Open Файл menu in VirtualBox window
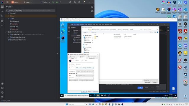The height and width of the screenshot is (106, 189). 61,21
